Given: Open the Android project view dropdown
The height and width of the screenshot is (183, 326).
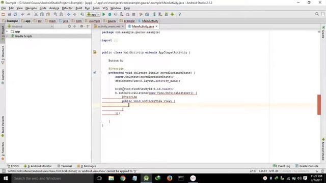Looking at the screenshot, I should click(x=31, y=26).
